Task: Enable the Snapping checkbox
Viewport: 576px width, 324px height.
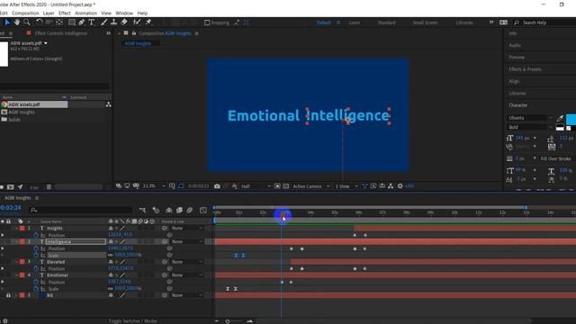Action: tap(207, 22)
